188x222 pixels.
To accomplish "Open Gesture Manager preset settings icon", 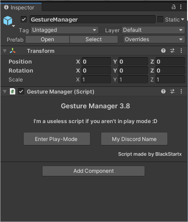I will 172,92.
